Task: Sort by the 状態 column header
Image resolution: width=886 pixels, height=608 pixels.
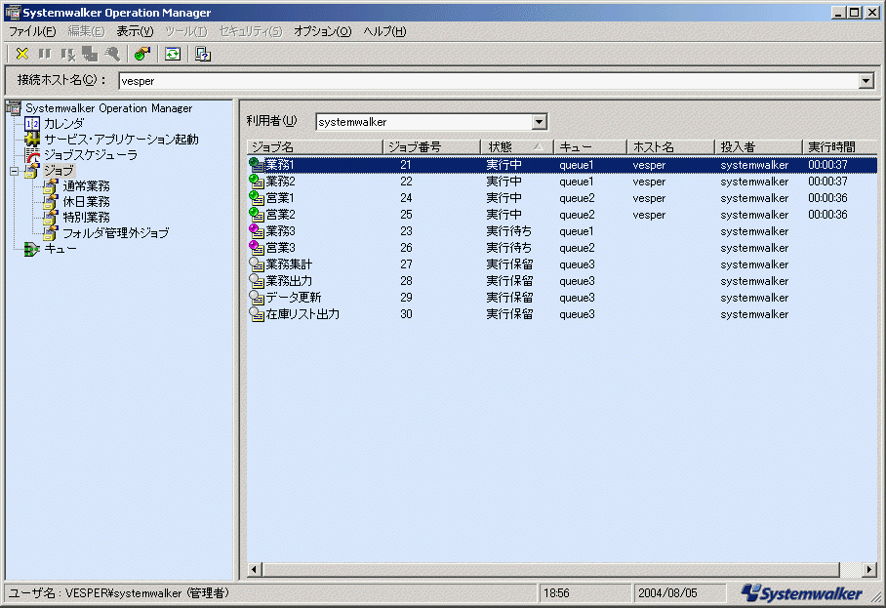Action: coord(516,147)
